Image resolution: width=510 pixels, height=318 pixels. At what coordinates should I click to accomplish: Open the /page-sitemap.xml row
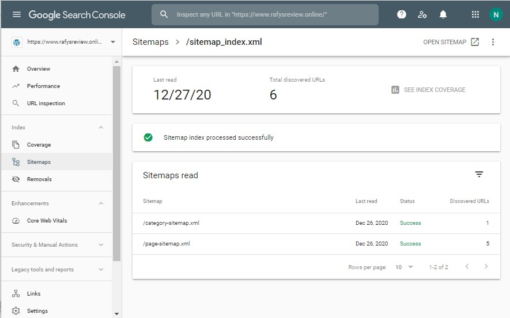167,244
